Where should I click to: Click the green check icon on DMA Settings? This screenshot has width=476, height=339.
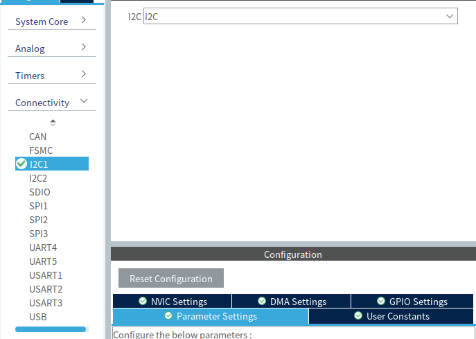[262, 302]
